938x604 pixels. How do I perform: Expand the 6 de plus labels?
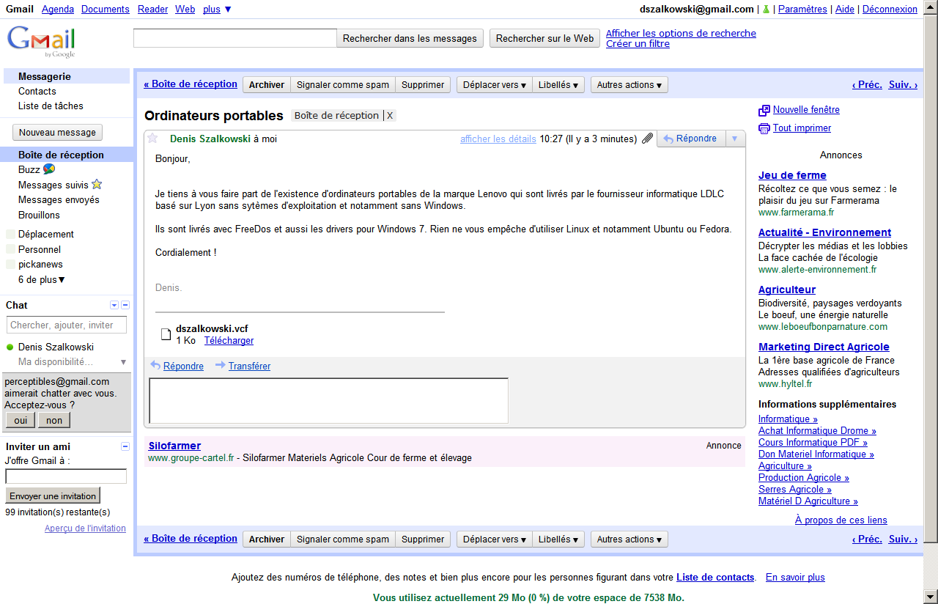42,280
